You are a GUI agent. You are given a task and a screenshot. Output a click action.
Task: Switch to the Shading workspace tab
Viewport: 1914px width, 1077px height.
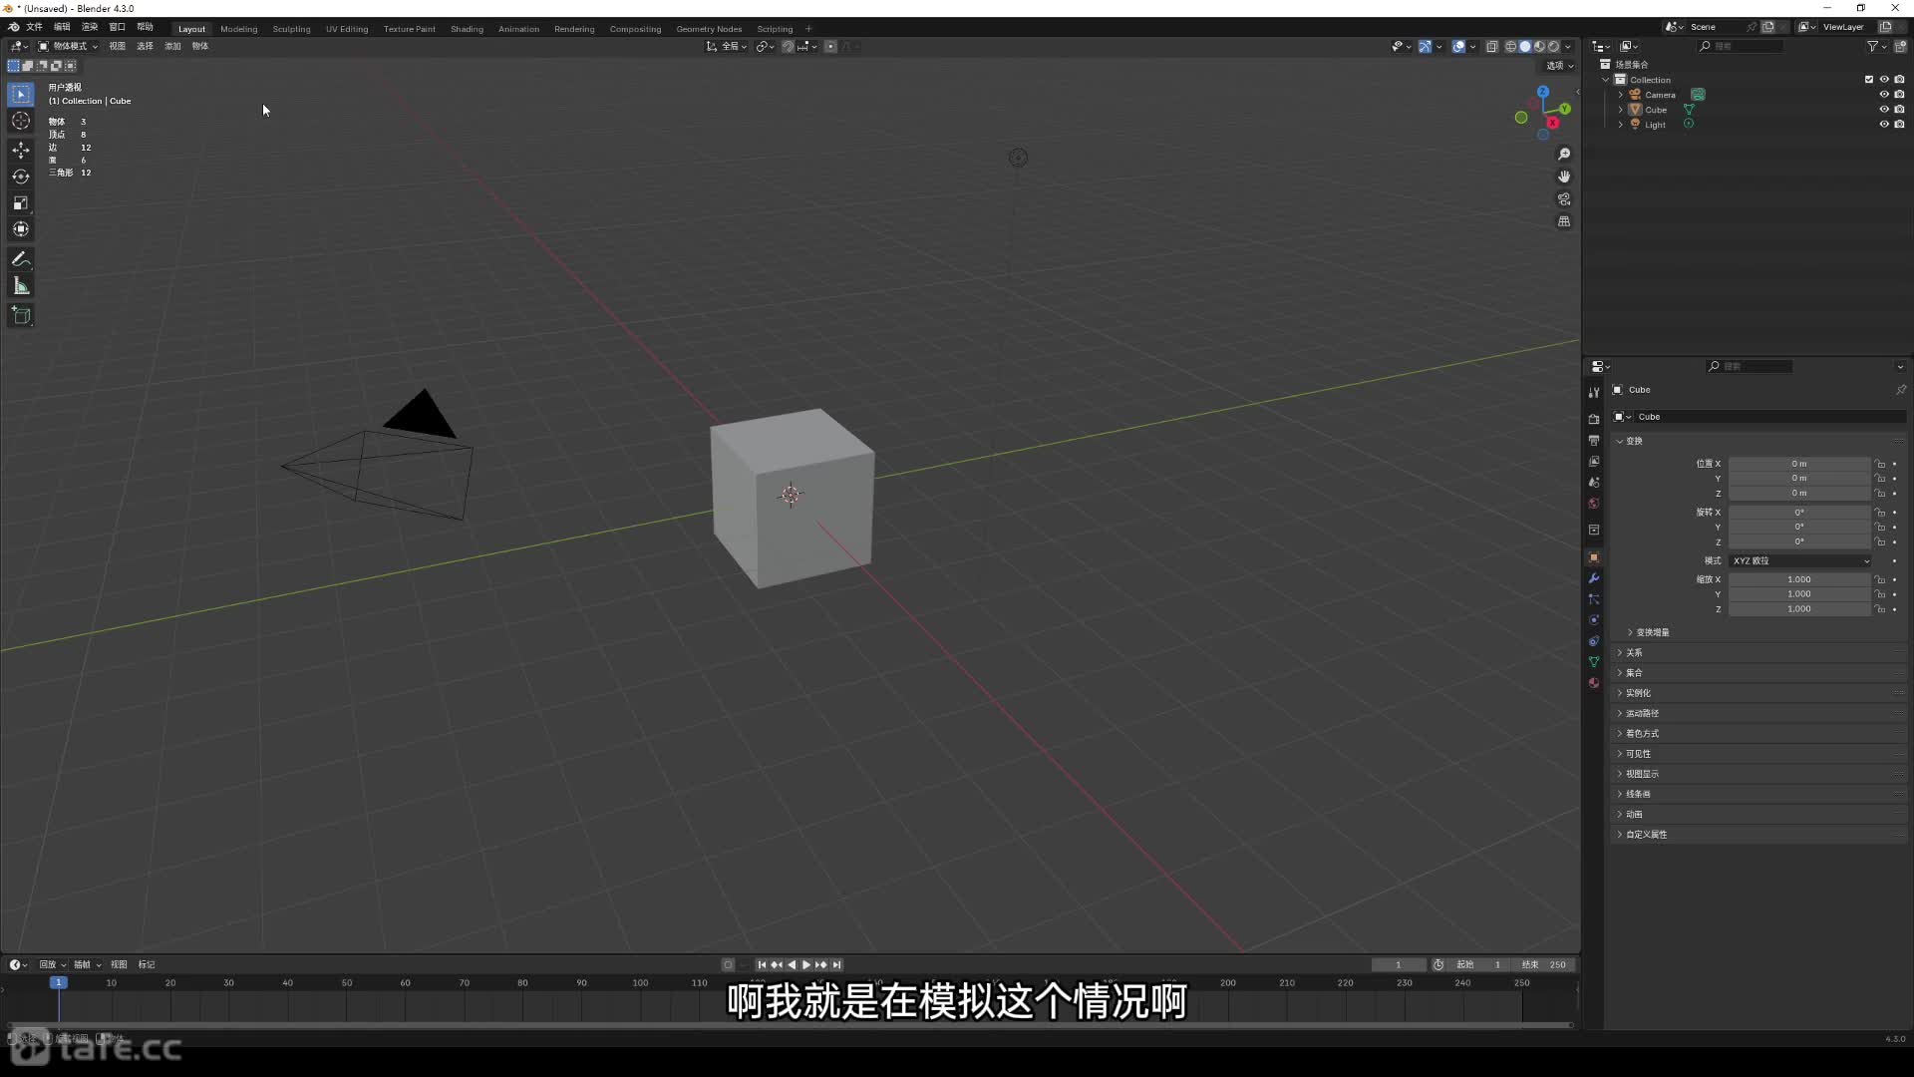click(x=467, y=29)
